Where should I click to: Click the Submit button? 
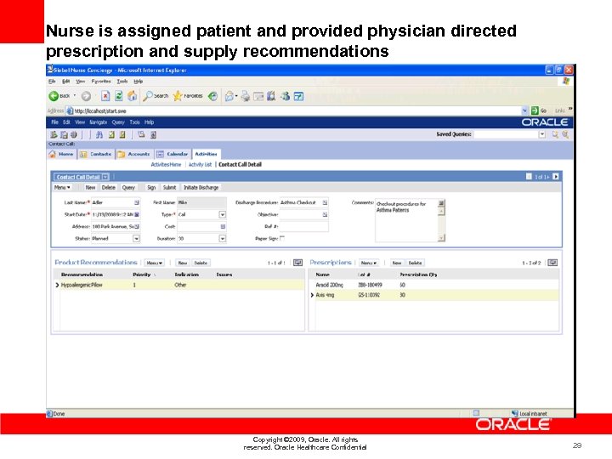[169, 187]
